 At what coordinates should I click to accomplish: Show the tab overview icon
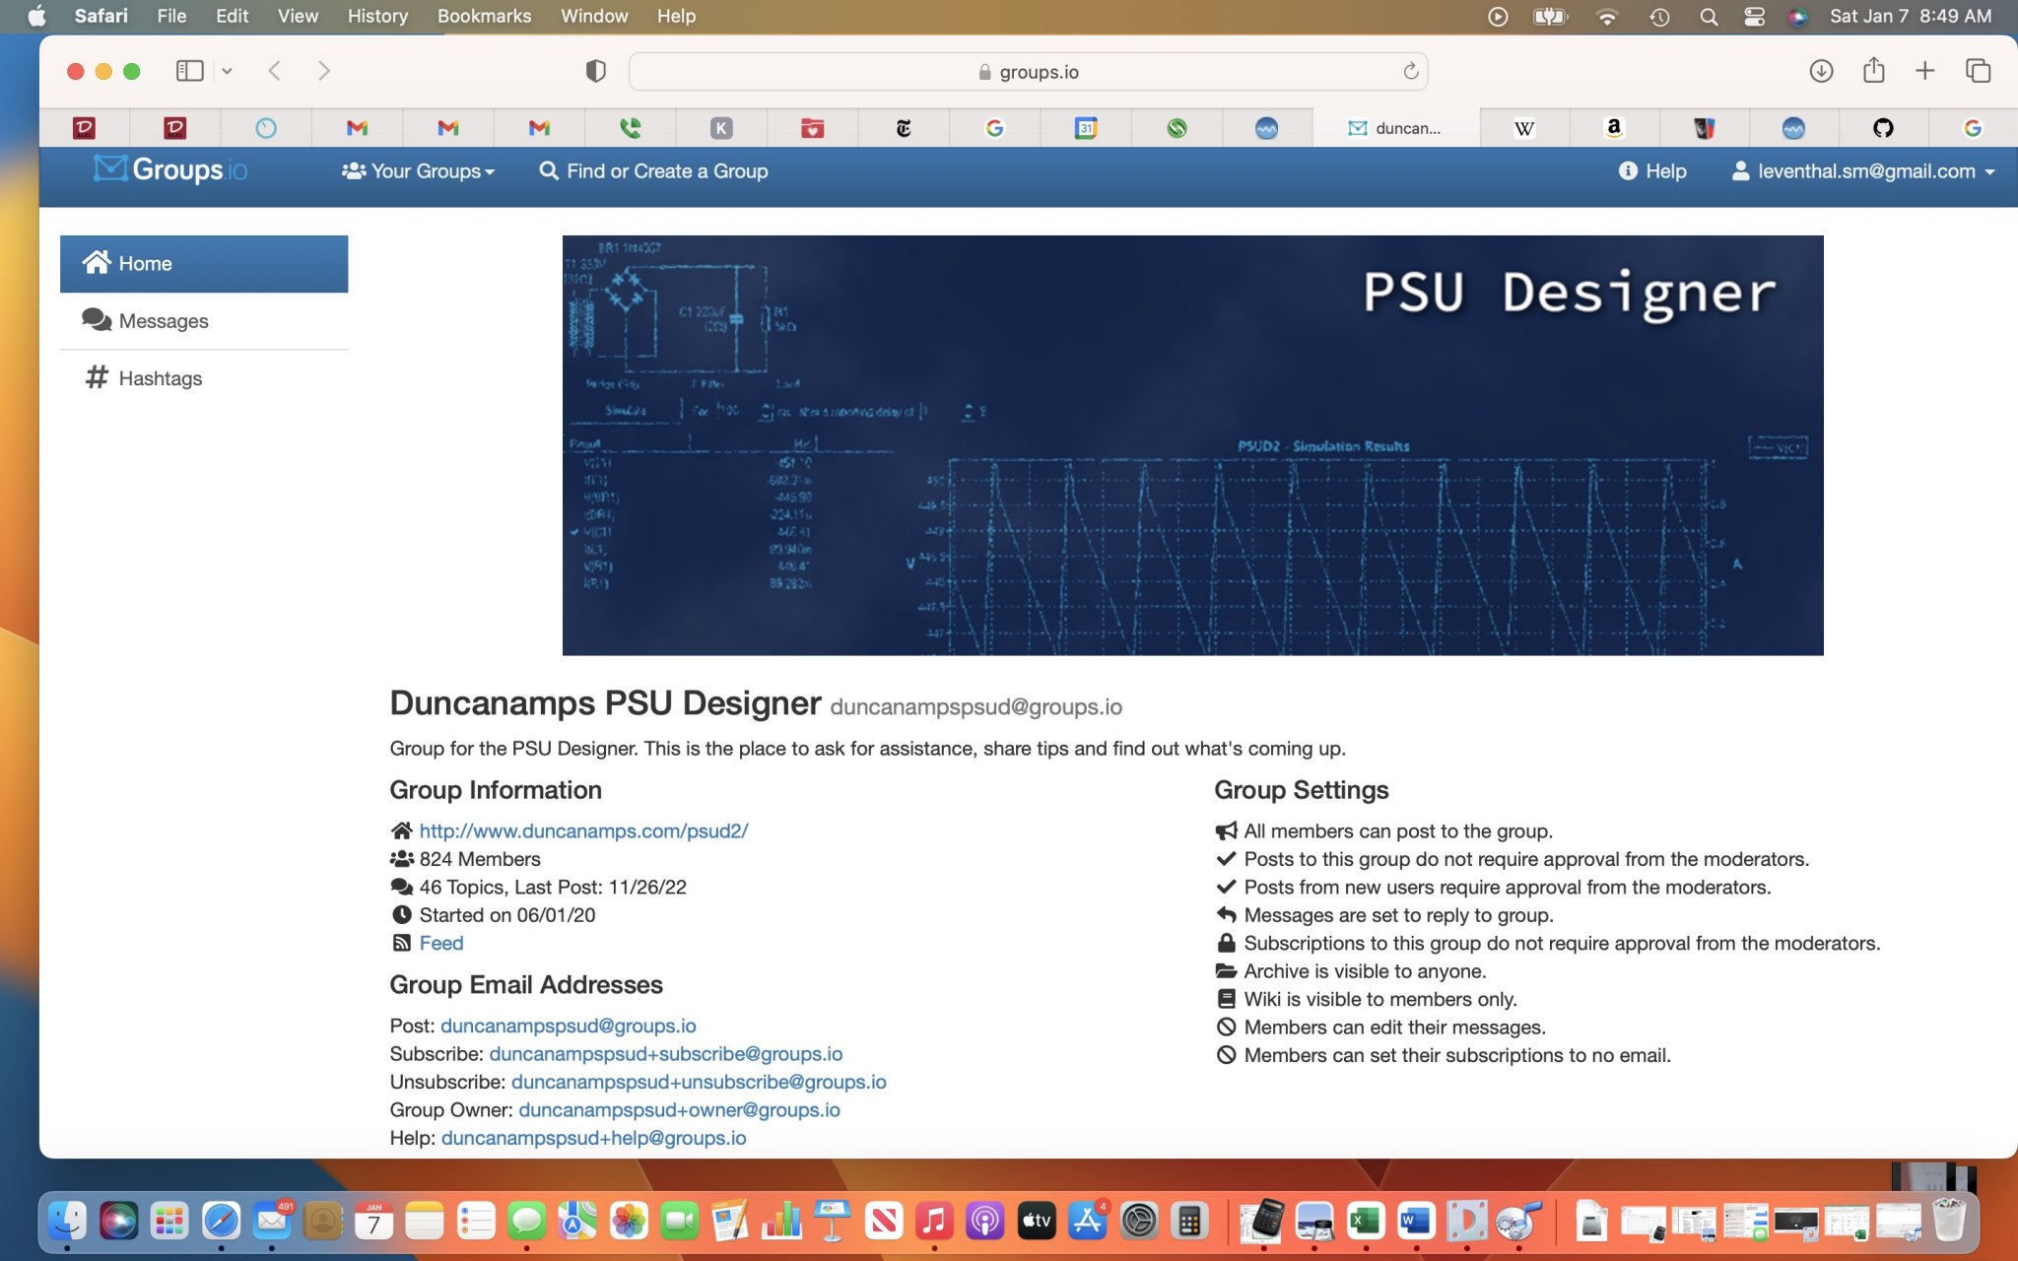(x=1978, y=71)
